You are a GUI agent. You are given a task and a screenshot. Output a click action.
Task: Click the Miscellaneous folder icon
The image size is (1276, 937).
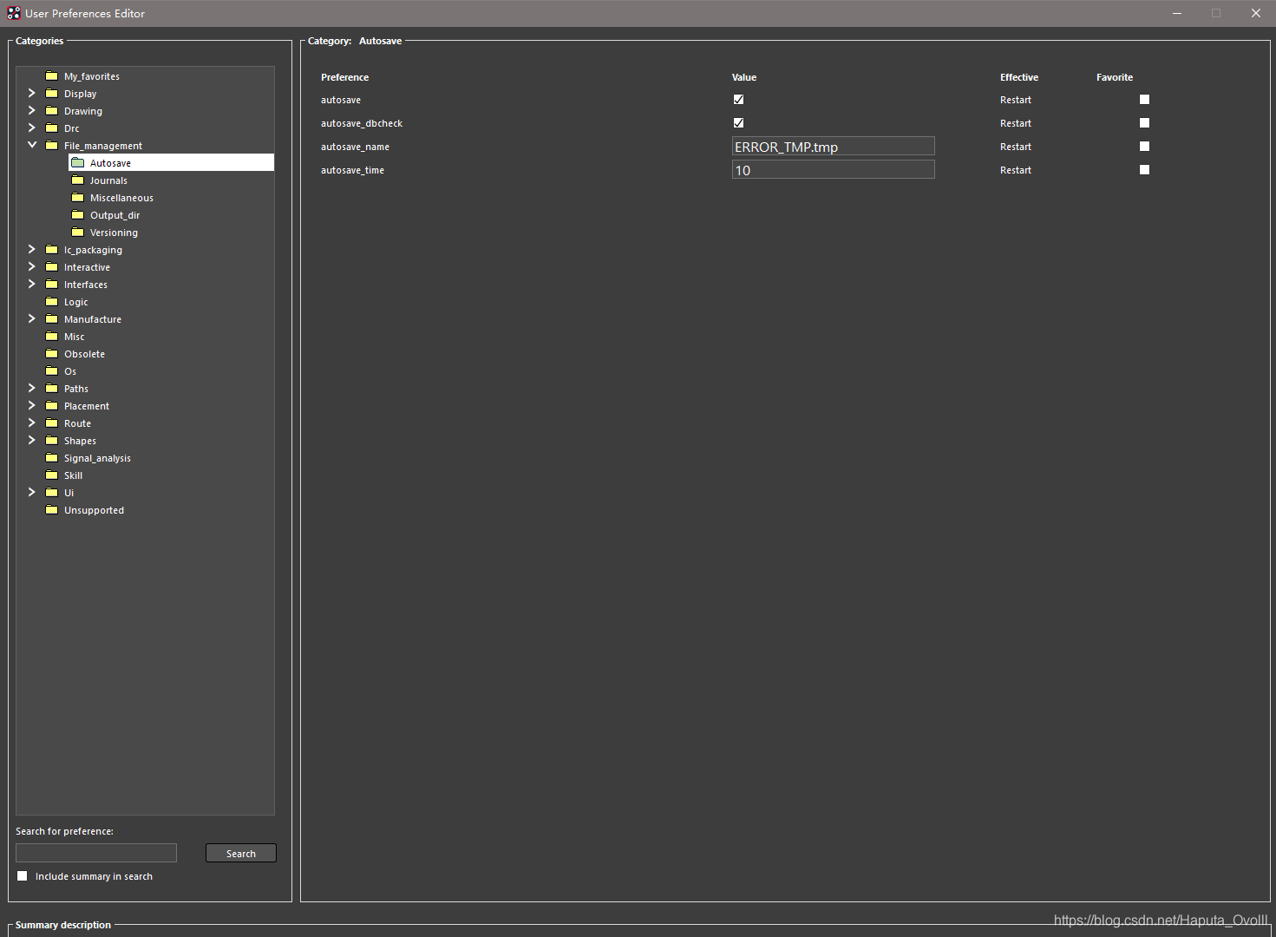[x=77, y=198]
